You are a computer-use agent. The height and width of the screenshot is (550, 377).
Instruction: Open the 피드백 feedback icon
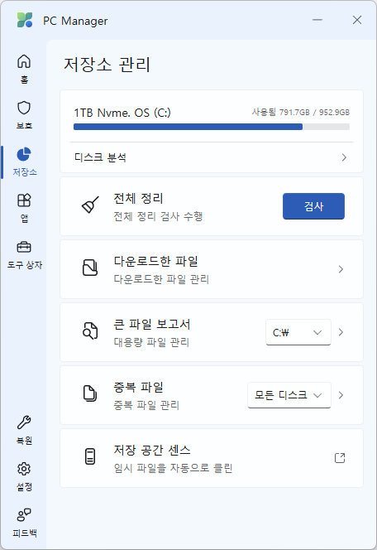point(24,515)
